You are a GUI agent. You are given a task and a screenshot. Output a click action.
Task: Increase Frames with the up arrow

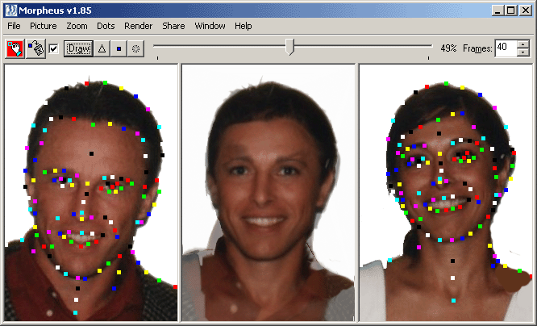[523, 44]
